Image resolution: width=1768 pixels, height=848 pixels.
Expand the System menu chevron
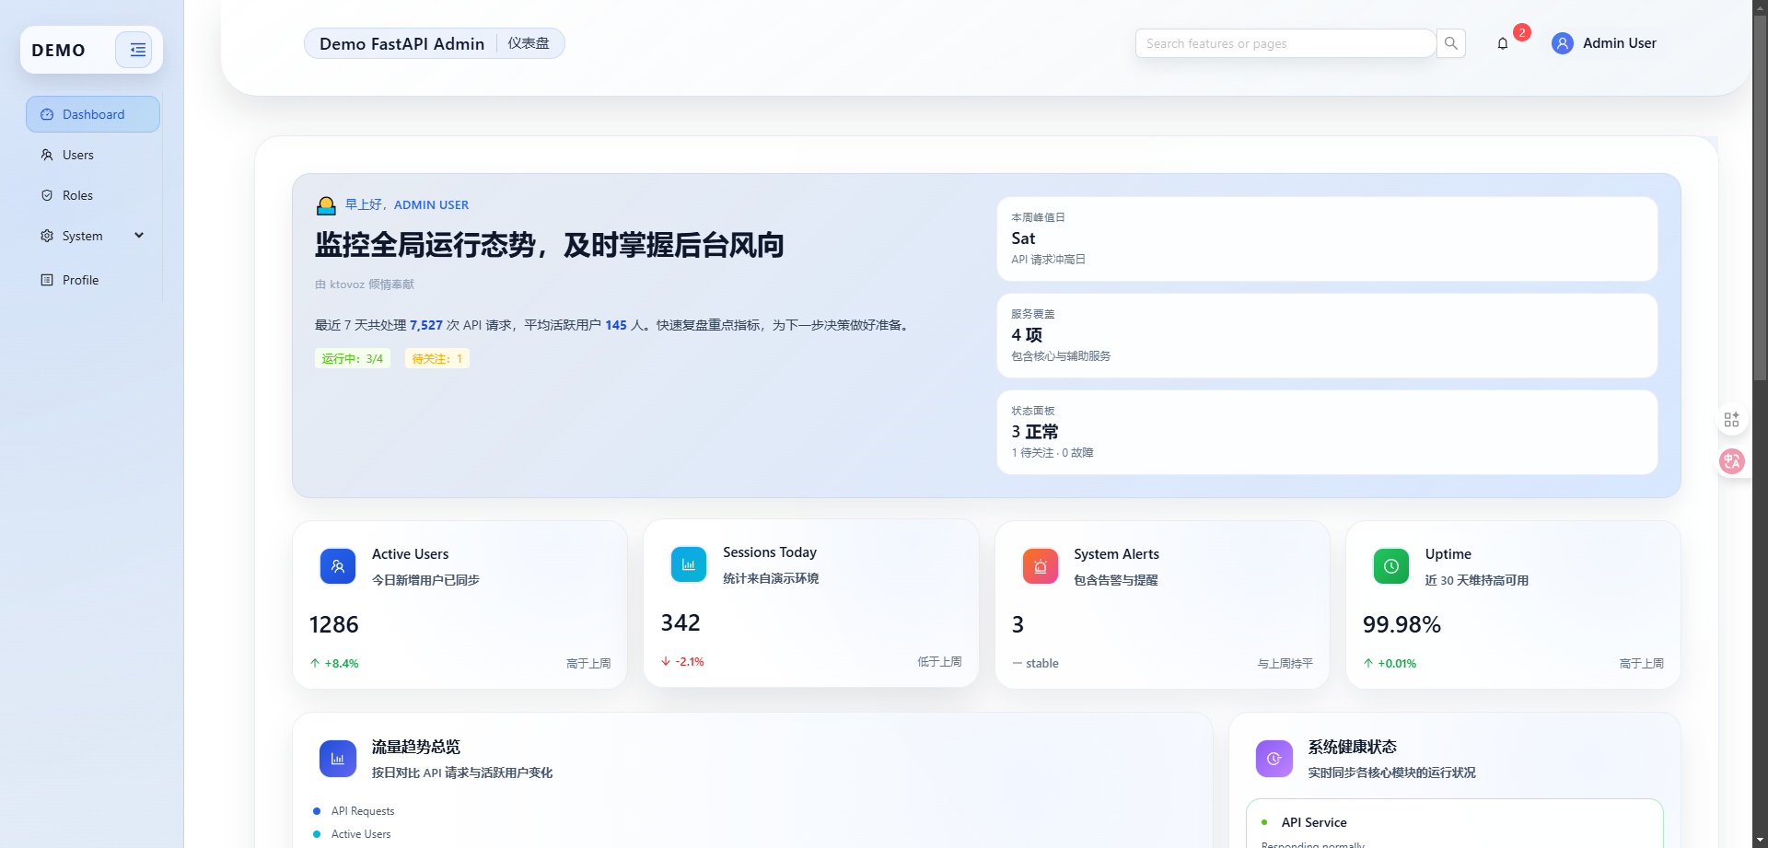(139, 236)
